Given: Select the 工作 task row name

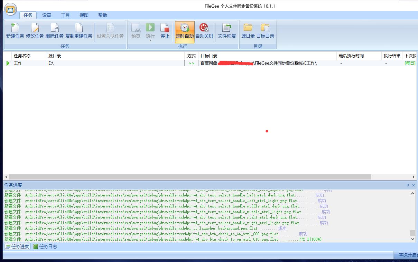Looking at the screenshot, I should pyautogui.click(x=18, y=63).
